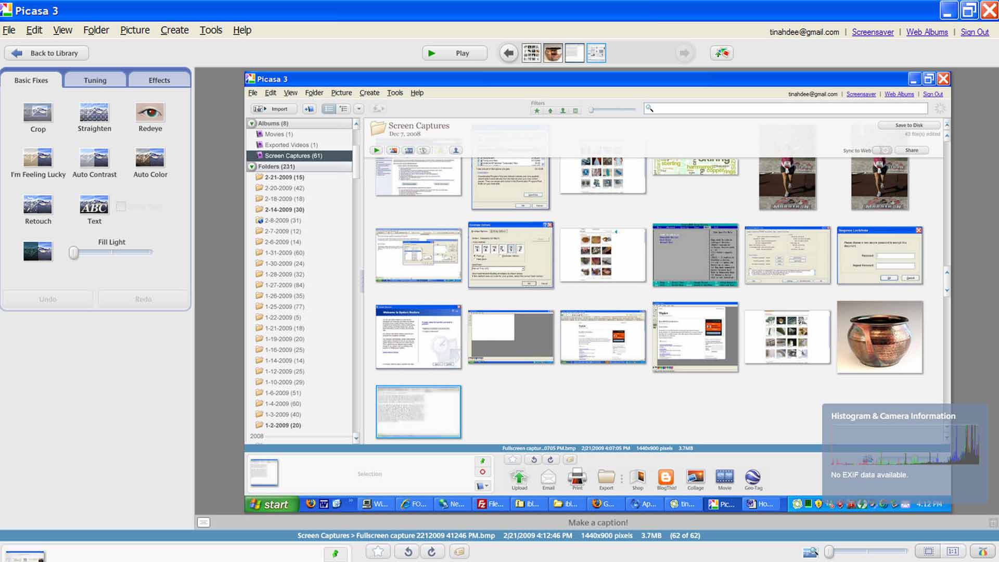Switch to the Effects tab
Viewport: 999px width, 562px height.
point(159,80)
